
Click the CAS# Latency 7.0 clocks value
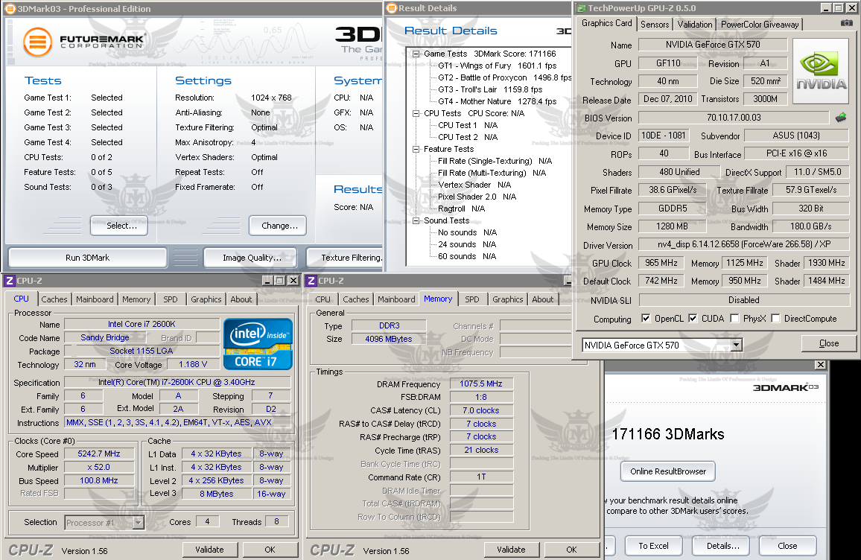click(x=481, y=410)
